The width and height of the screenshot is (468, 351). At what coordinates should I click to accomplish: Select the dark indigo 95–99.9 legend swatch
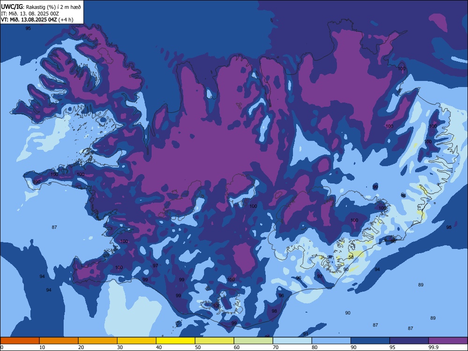409,341
